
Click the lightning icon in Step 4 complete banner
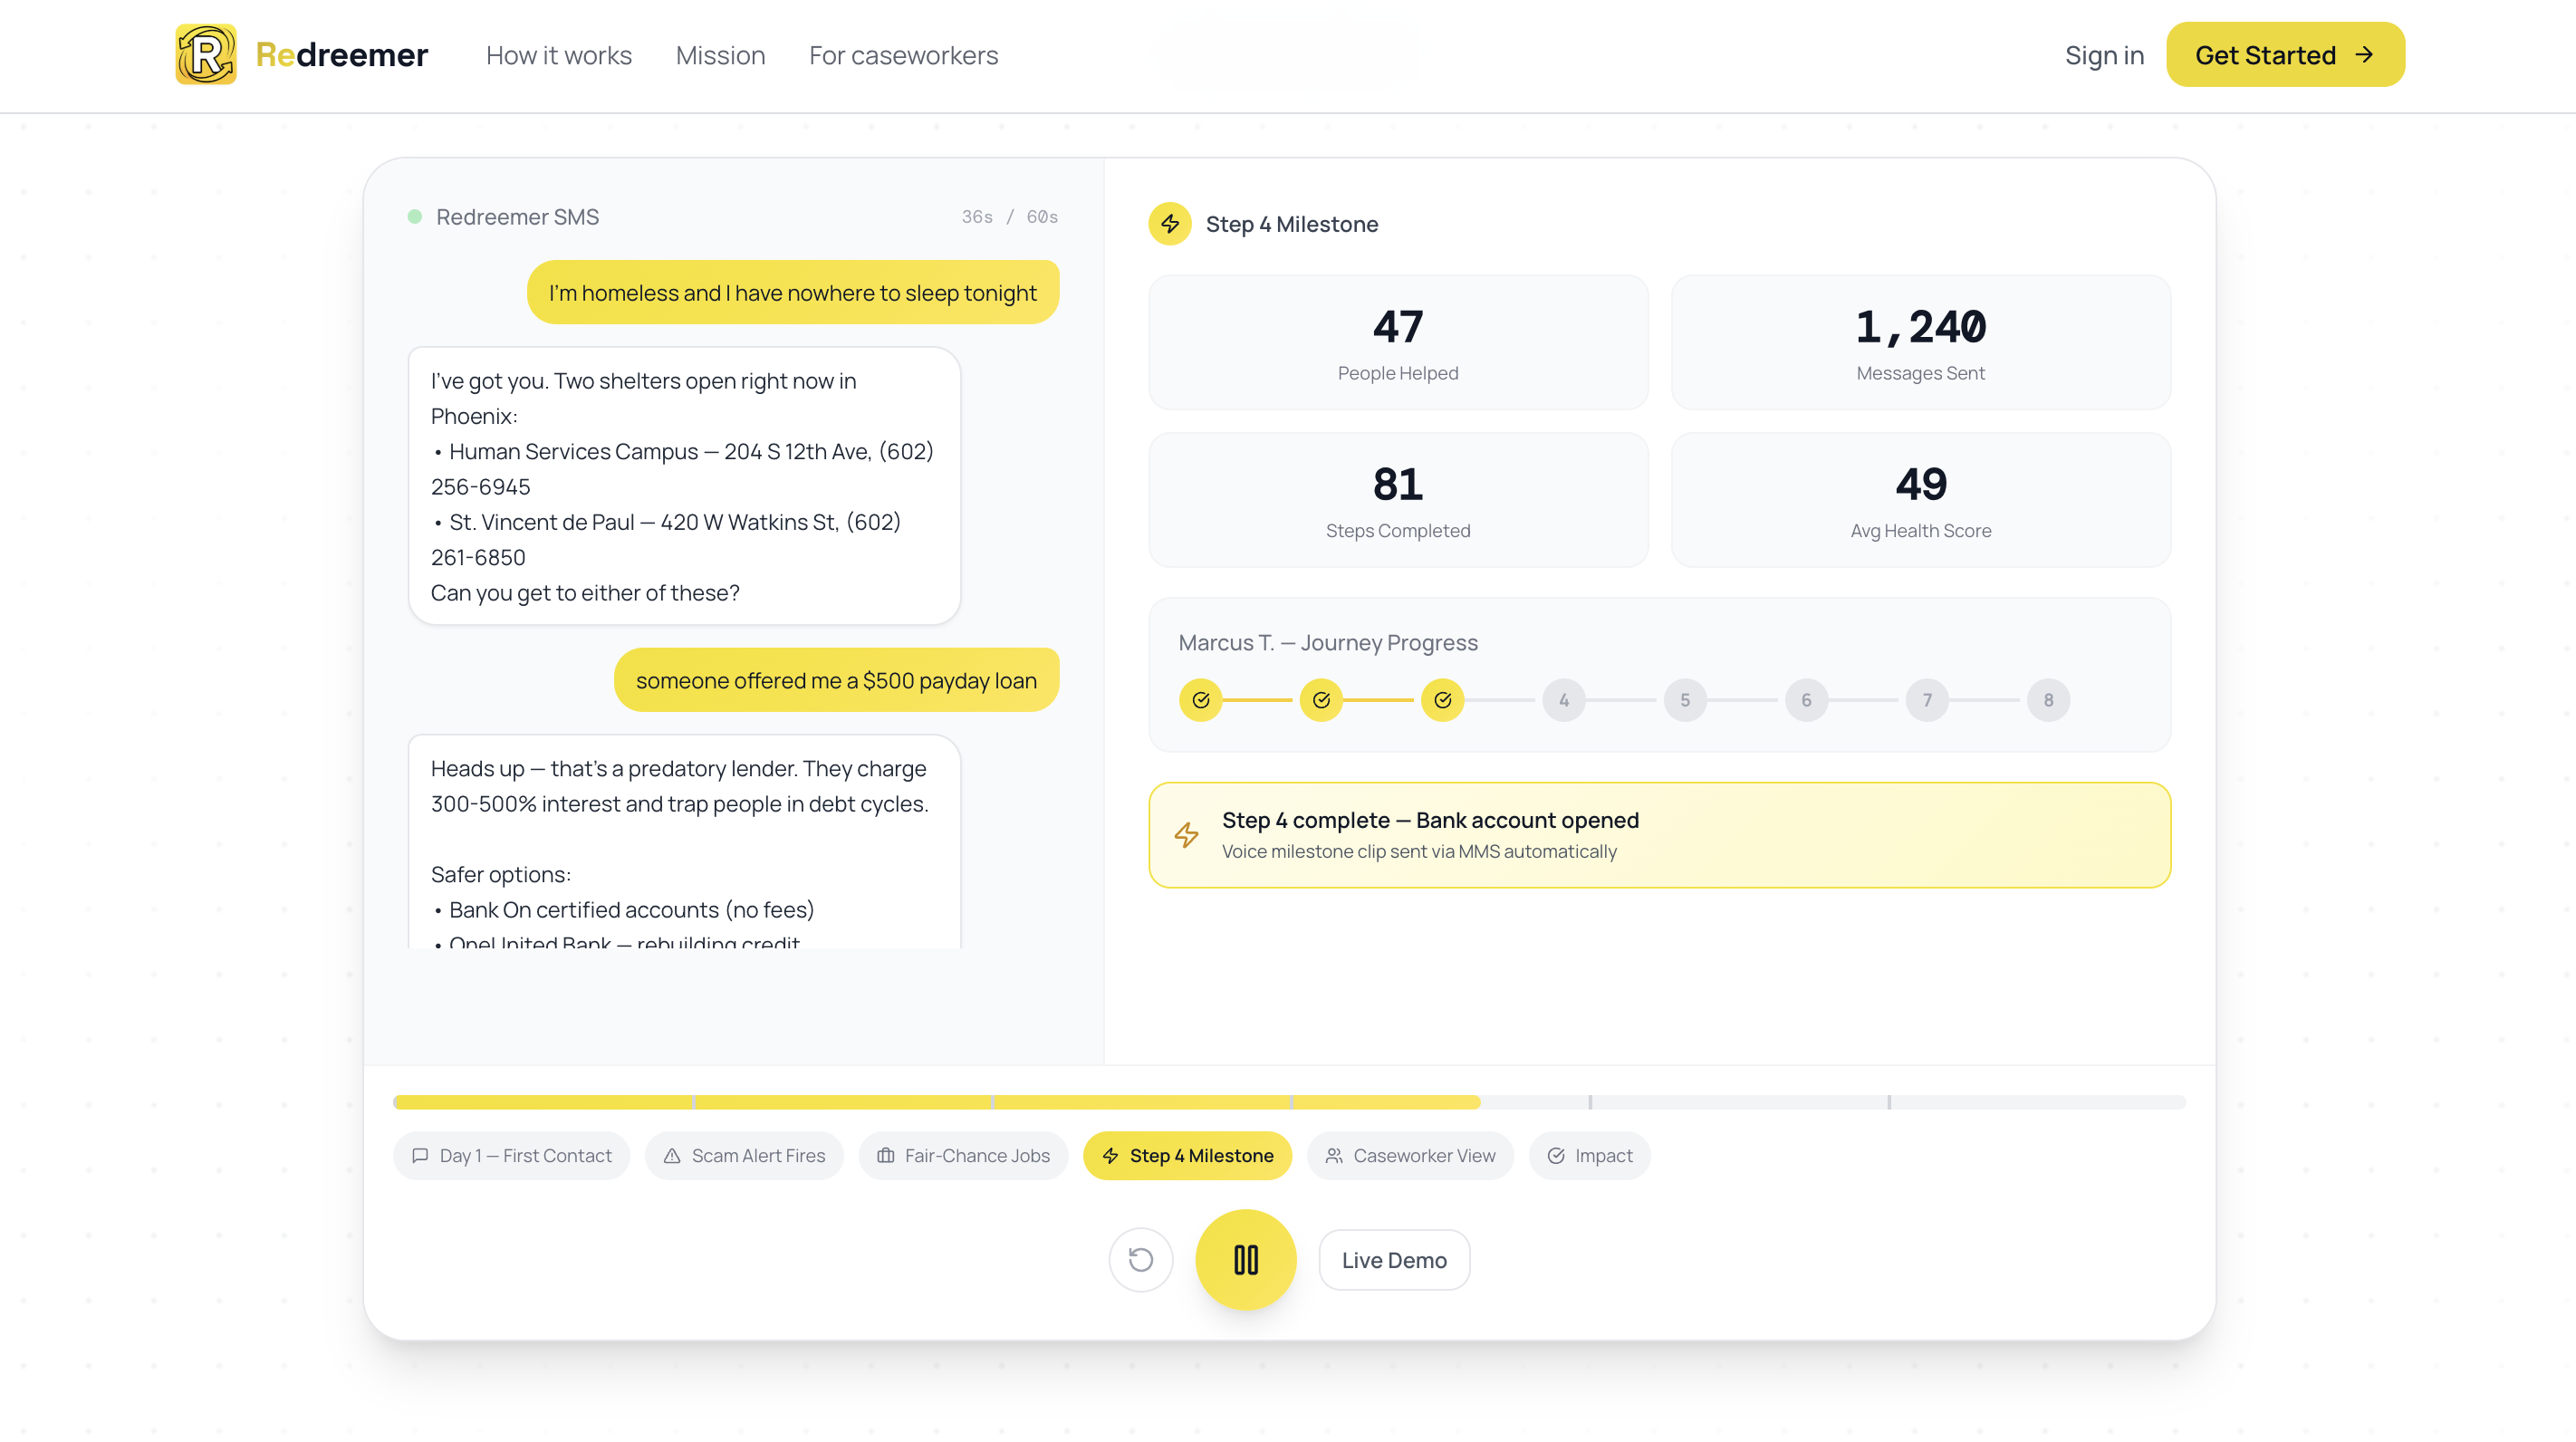pos(1186,834)
